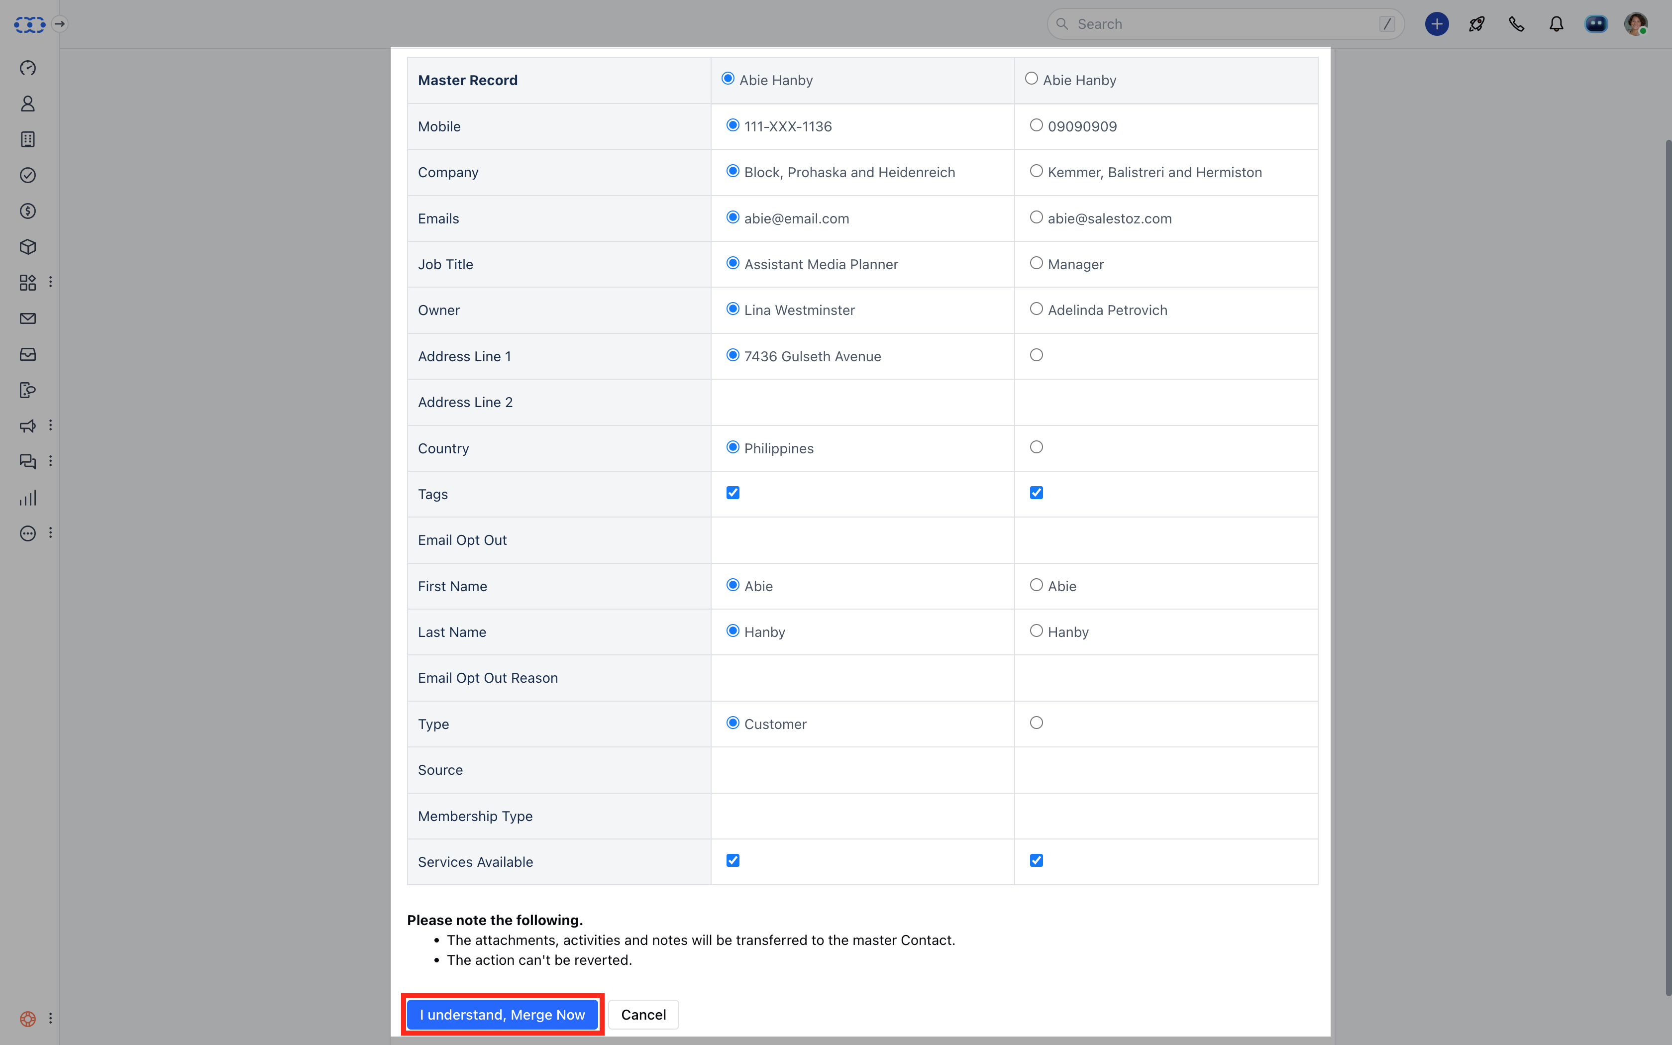The image size is (1672, 1045).
Task: Select mobile 09090909 radio button
Action: pos(1036,125)
